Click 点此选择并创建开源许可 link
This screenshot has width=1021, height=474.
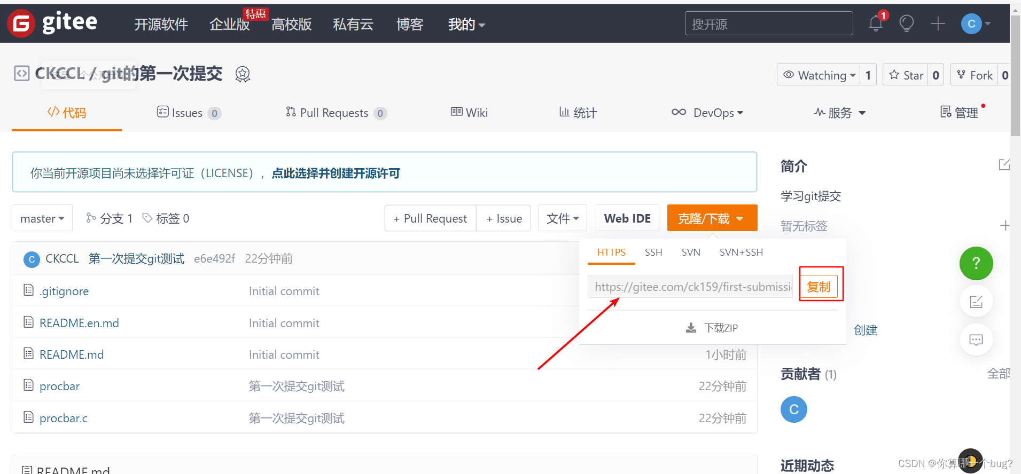pos(336,173)
